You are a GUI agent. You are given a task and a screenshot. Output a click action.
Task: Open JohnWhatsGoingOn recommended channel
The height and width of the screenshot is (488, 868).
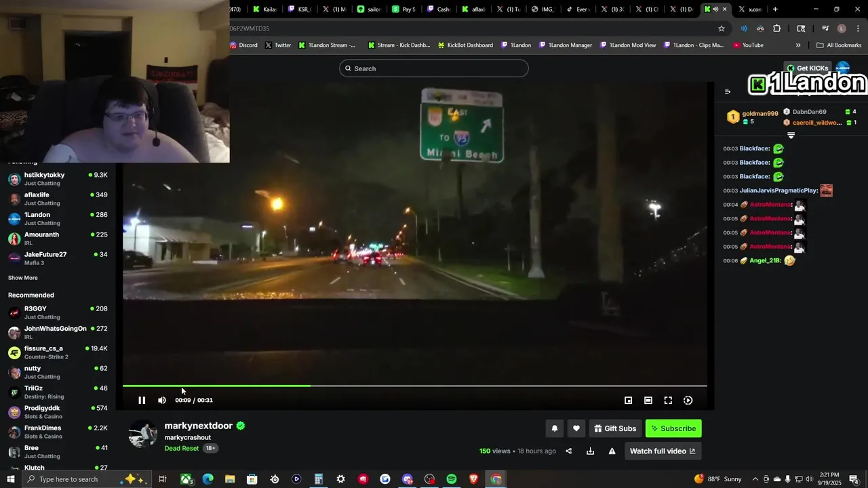point(58,332)
